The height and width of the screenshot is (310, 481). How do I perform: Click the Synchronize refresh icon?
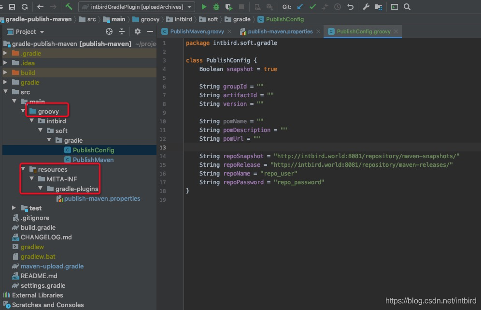(x=25, y=7)
